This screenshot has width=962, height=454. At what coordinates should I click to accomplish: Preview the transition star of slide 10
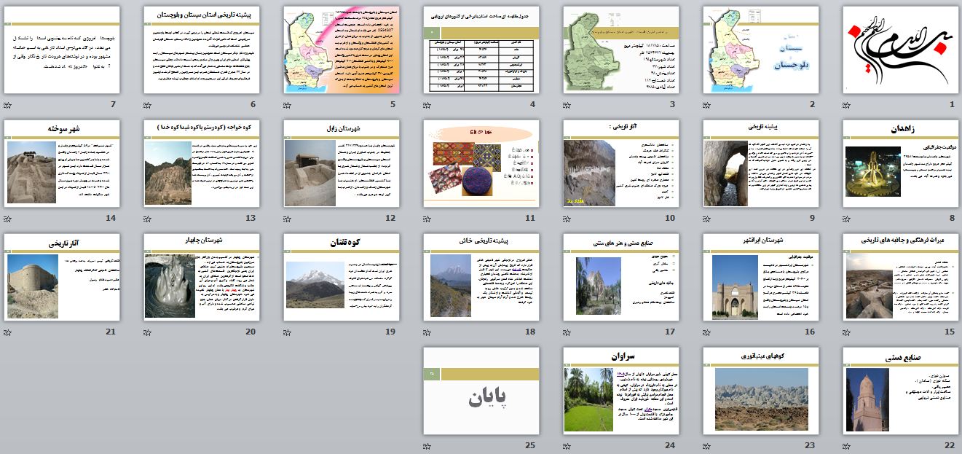[x=567, y=219]
